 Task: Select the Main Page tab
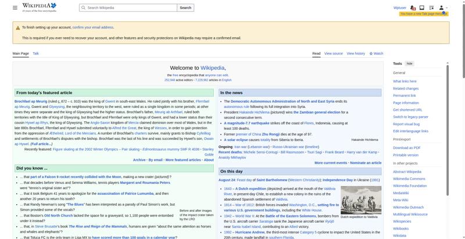tap(21, 53)
